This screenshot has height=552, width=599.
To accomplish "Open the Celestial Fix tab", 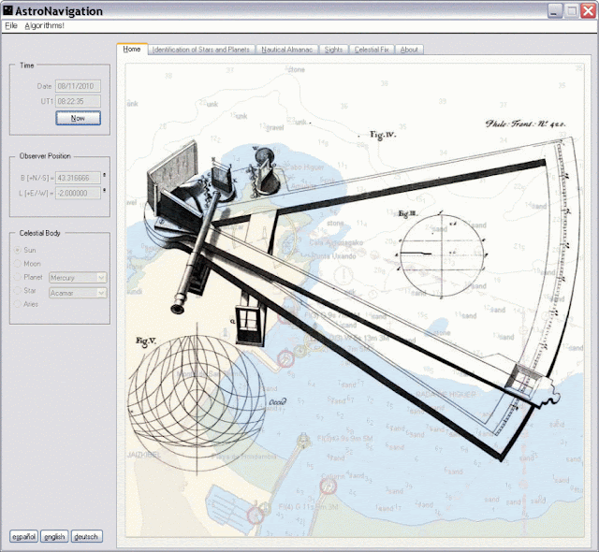I will (x=372, y=50).
